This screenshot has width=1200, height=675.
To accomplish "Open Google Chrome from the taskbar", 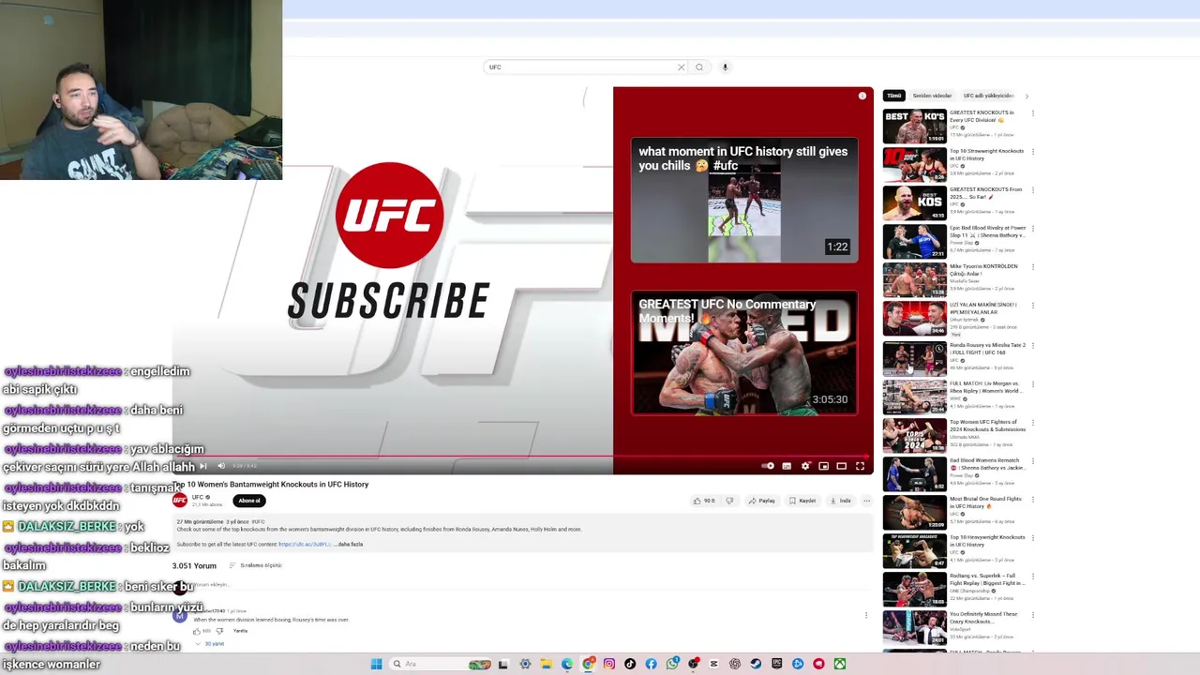I will coord(588,664).
